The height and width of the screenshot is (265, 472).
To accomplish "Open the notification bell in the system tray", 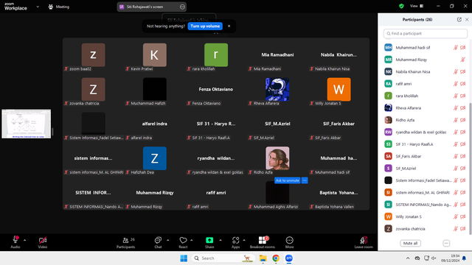I will 464,258.
